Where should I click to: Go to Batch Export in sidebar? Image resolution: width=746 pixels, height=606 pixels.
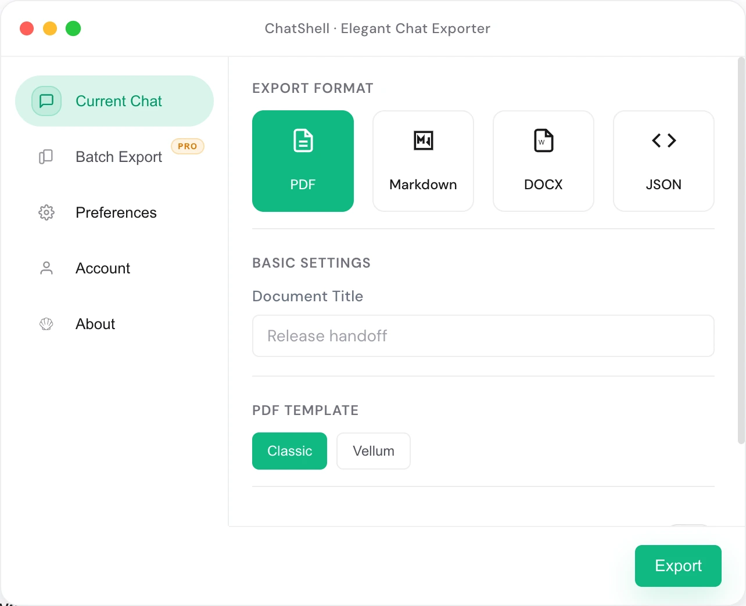(x=114, y=157)
